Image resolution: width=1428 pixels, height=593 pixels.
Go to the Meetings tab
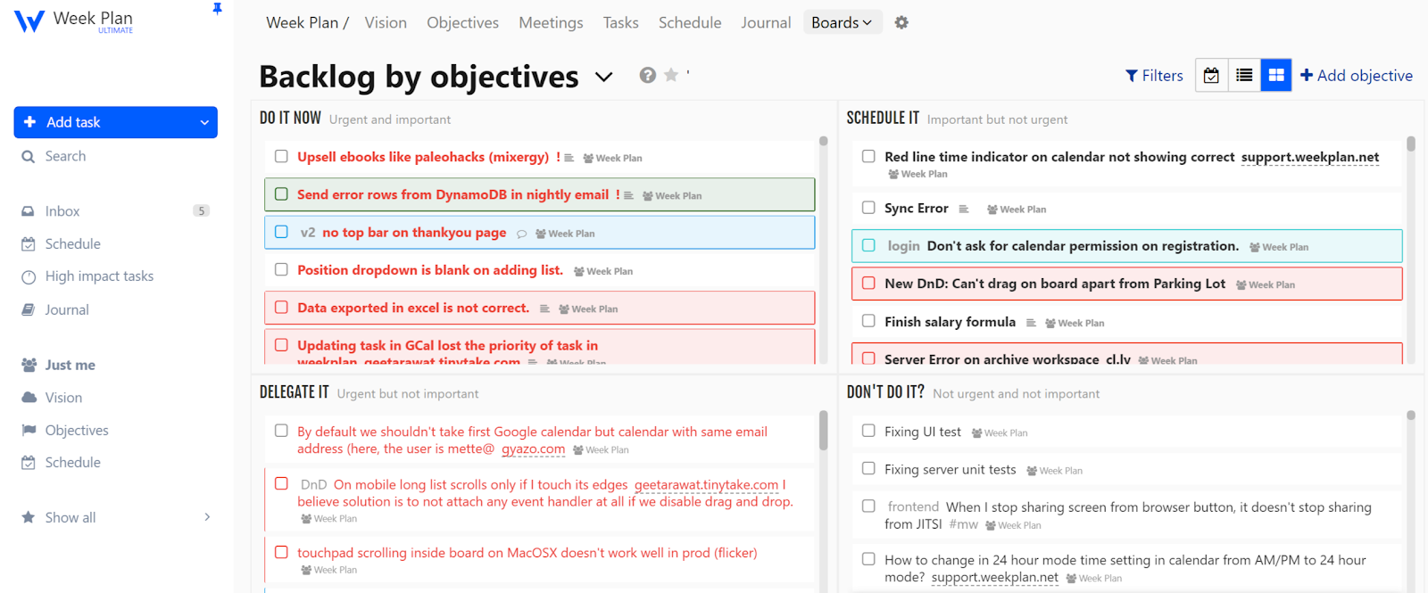(551, 22)
